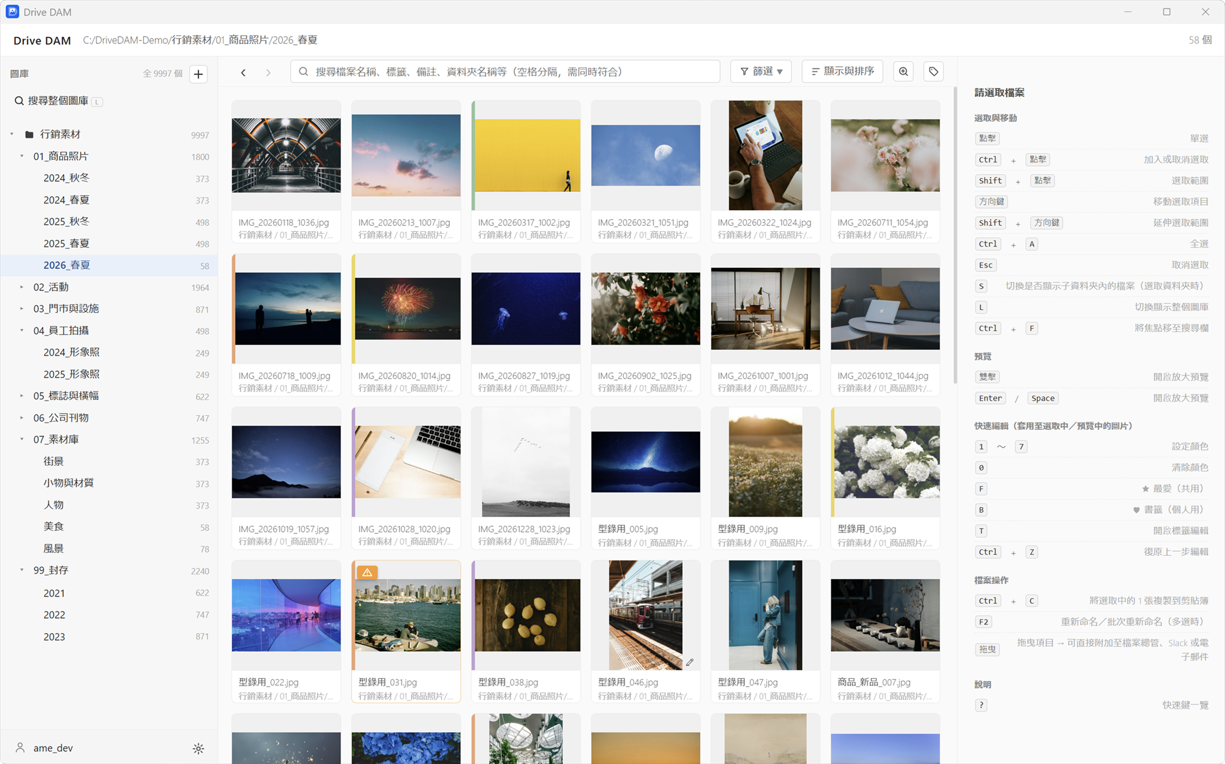The image size is (1225, 764).
Task: Collapse the 99_封存 folder
Action: [x=22, y=570]
